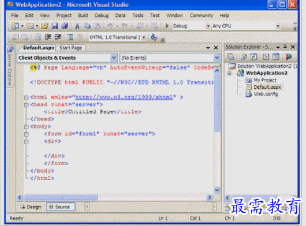
Task: Click the Paste toolbar icon
Action: [97, 26]
